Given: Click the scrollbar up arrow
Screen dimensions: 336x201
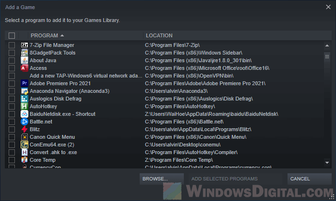Looking at the screenshot, I should (x=327, y=45).
